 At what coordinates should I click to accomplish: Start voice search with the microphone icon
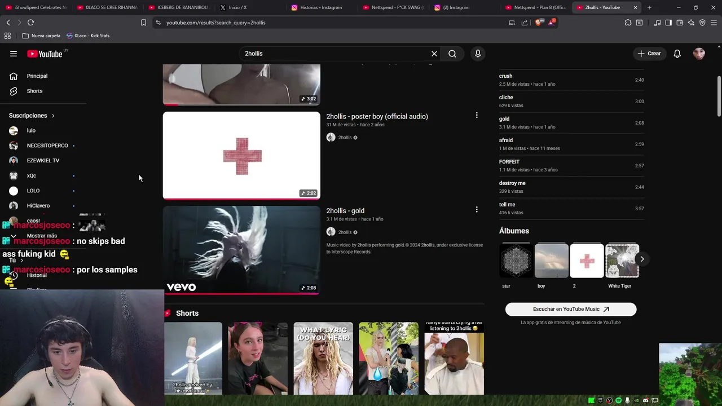tap(478, 54)
